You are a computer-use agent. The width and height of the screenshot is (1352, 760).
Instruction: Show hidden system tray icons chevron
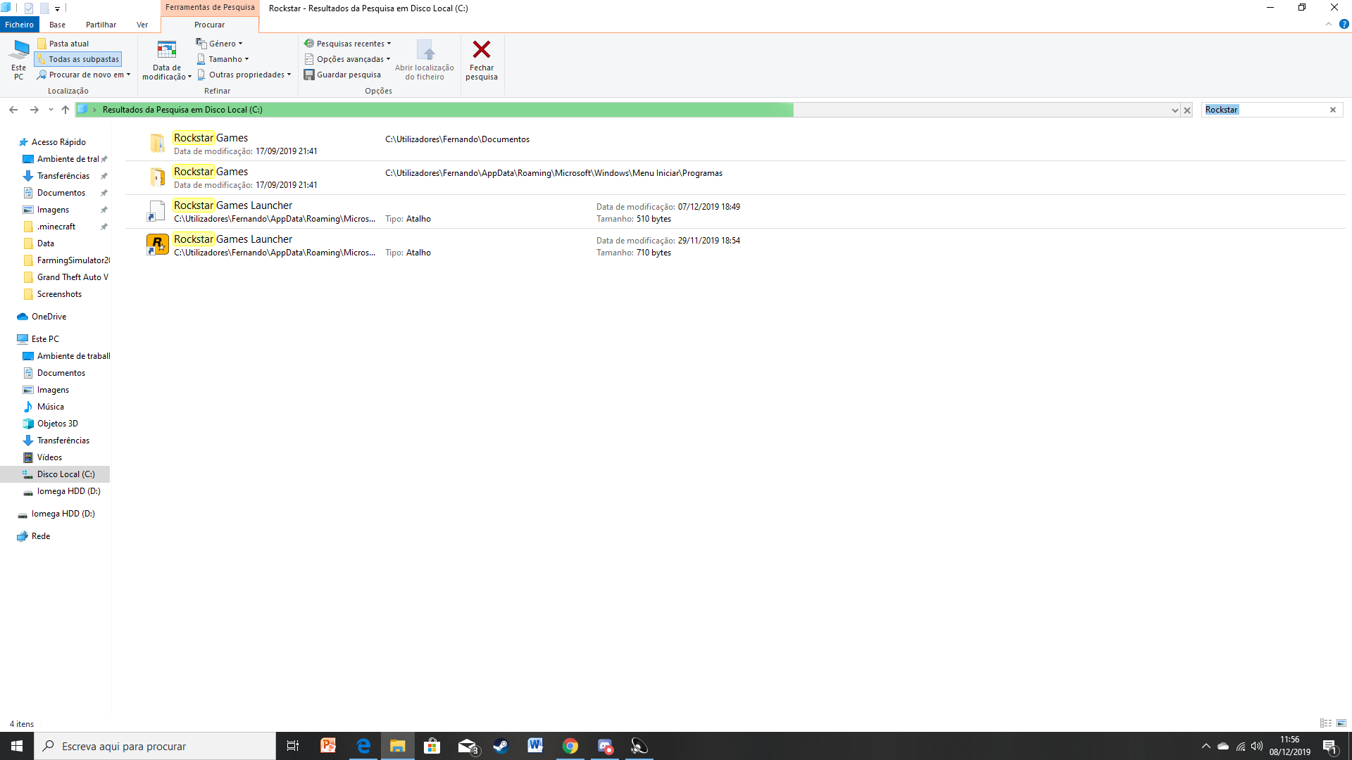(1206, 746)
